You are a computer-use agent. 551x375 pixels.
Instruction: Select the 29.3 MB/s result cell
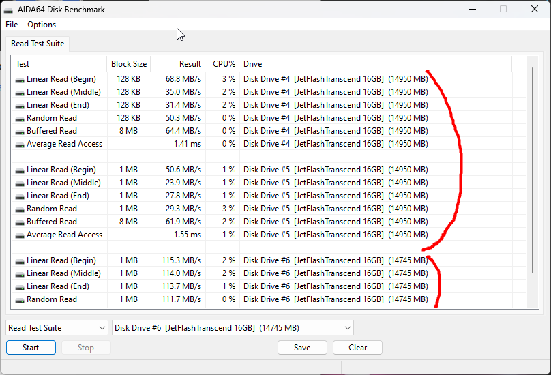(183, 209)
